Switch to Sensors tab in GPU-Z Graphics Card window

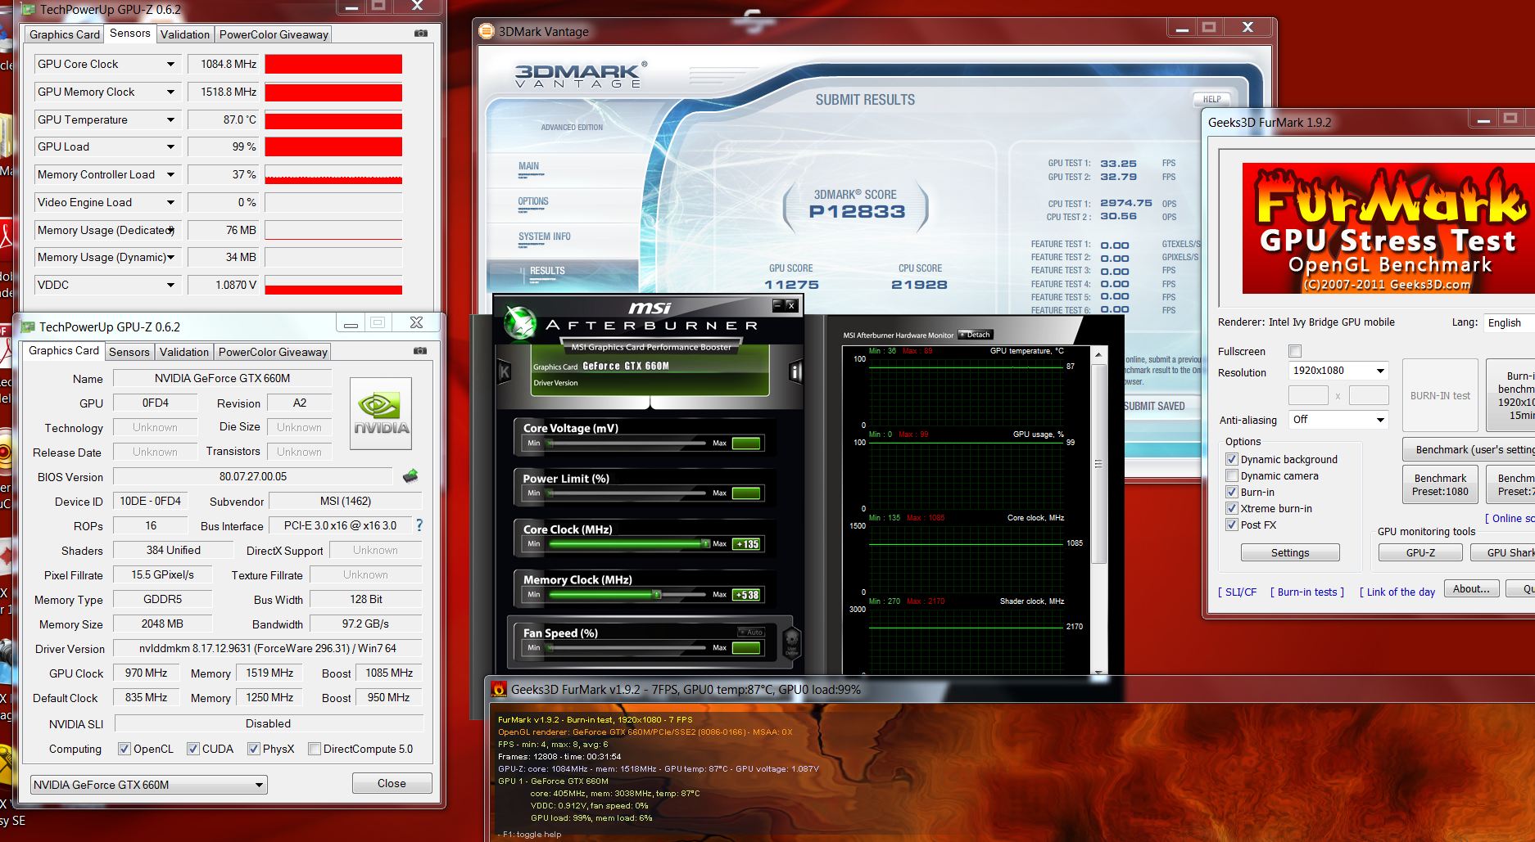tap(129, 352)
